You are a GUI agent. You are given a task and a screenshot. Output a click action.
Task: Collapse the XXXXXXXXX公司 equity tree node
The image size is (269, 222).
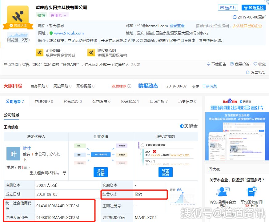tap(142, 145)
